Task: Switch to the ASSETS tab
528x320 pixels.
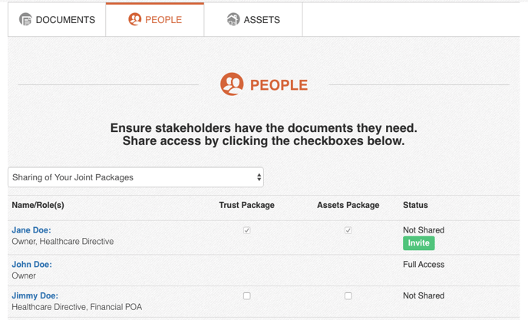Action: point(253,19)
